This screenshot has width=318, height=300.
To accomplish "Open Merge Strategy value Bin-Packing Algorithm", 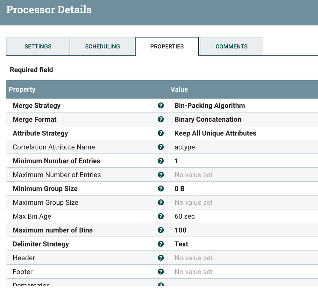I will pyautogui.click(x=210, y=106).
